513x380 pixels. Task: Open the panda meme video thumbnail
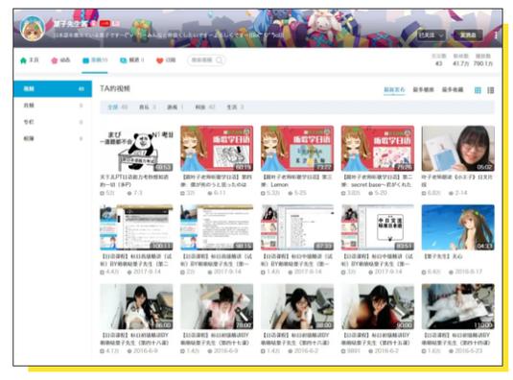pos(136,149)
